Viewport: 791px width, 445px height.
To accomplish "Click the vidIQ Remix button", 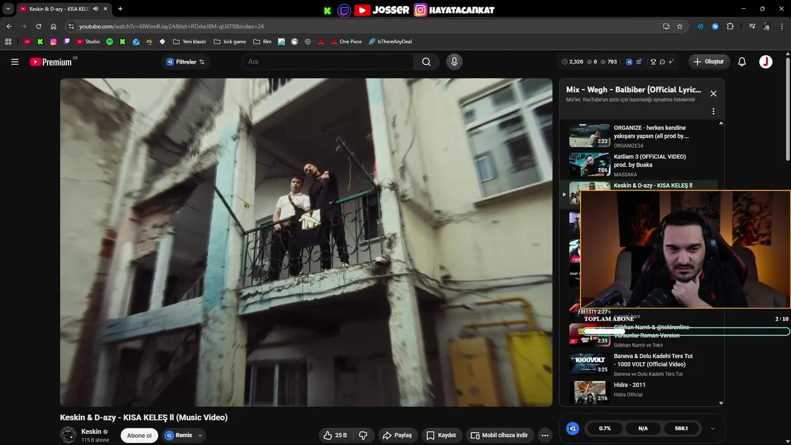I will pos(179,435).
